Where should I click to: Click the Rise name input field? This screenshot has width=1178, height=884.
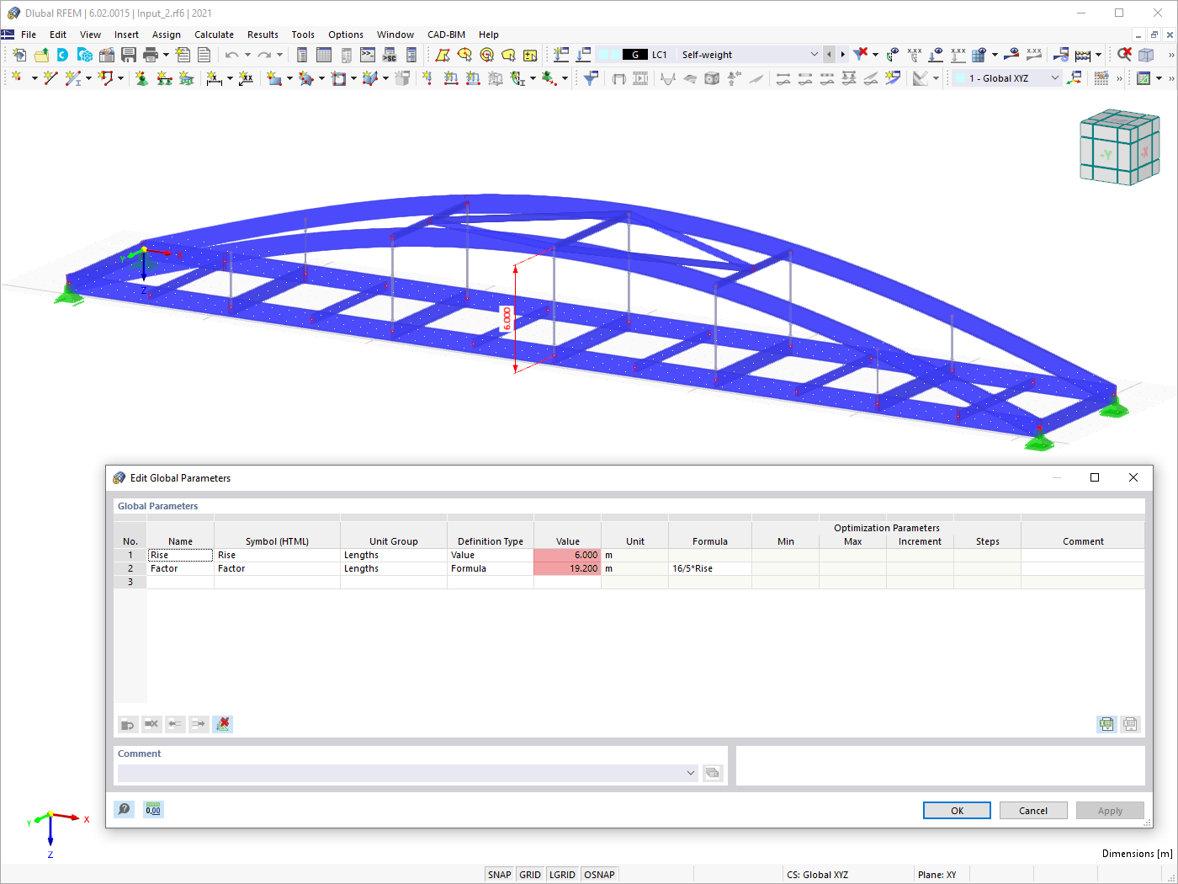[x=179, y=554]
